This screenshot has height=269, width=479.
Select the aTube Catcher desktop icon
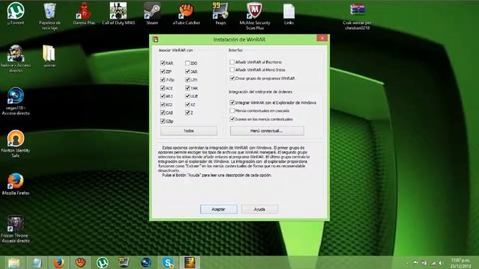click(x=186, y=13)
